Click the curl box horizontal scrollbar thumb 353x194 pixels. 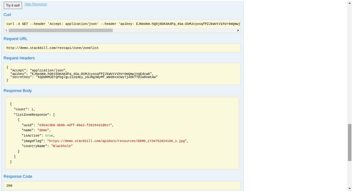point(61,30)
